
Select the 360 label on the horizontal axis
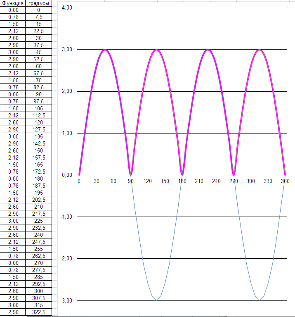click(x=285, y=181)
